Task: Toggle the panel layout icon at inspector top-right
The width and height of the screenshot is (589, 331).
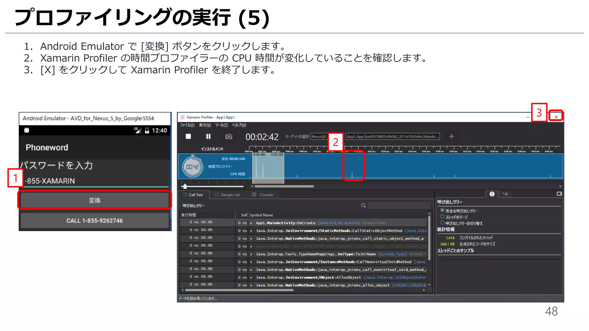Action: (x=559, y=194)
